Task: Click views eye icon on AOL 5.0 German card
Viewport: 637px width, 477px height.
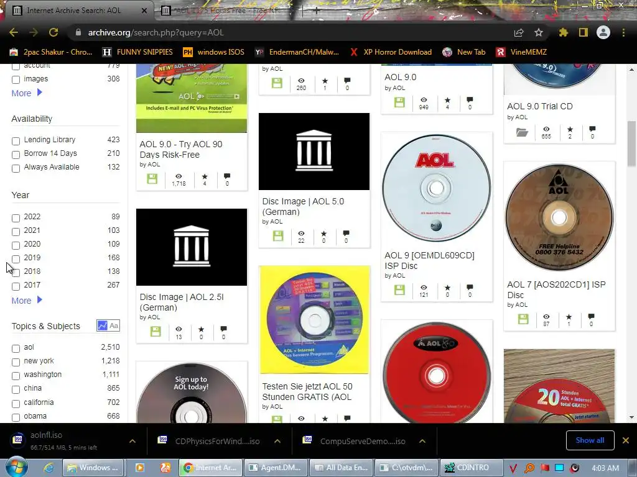Action: 301,234
